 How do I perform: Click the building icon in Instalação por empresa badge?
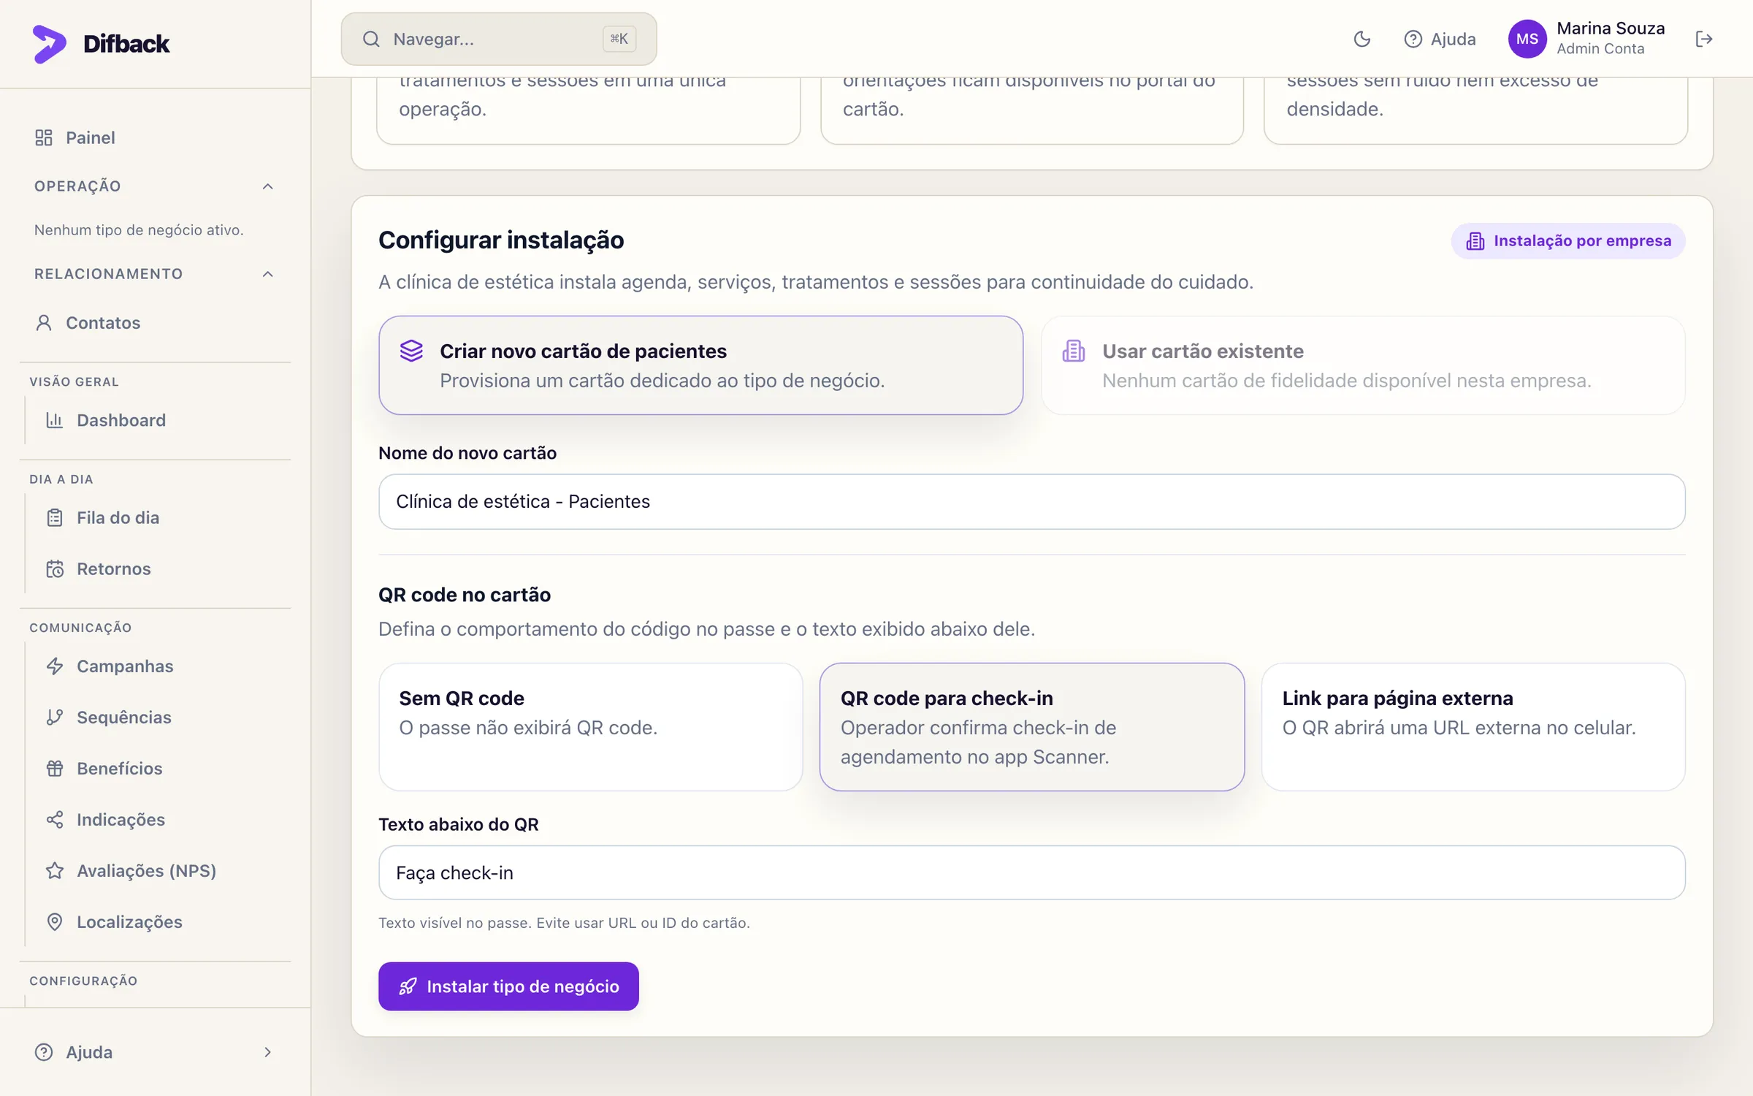(x=1475, y=241)
